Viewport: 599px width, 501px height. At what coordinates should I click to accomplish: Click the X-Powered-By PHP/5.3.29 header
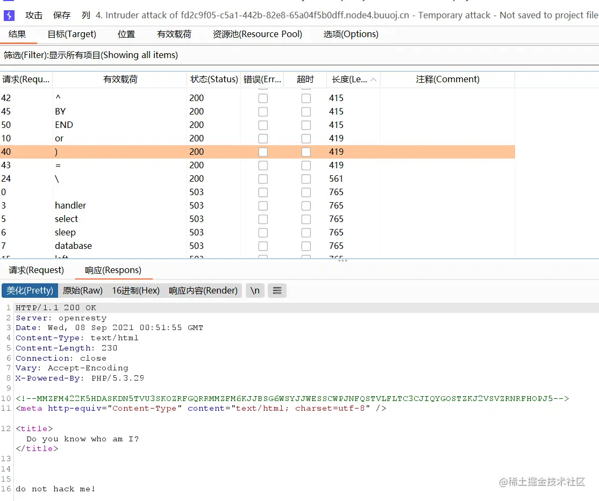coord(80,378)
